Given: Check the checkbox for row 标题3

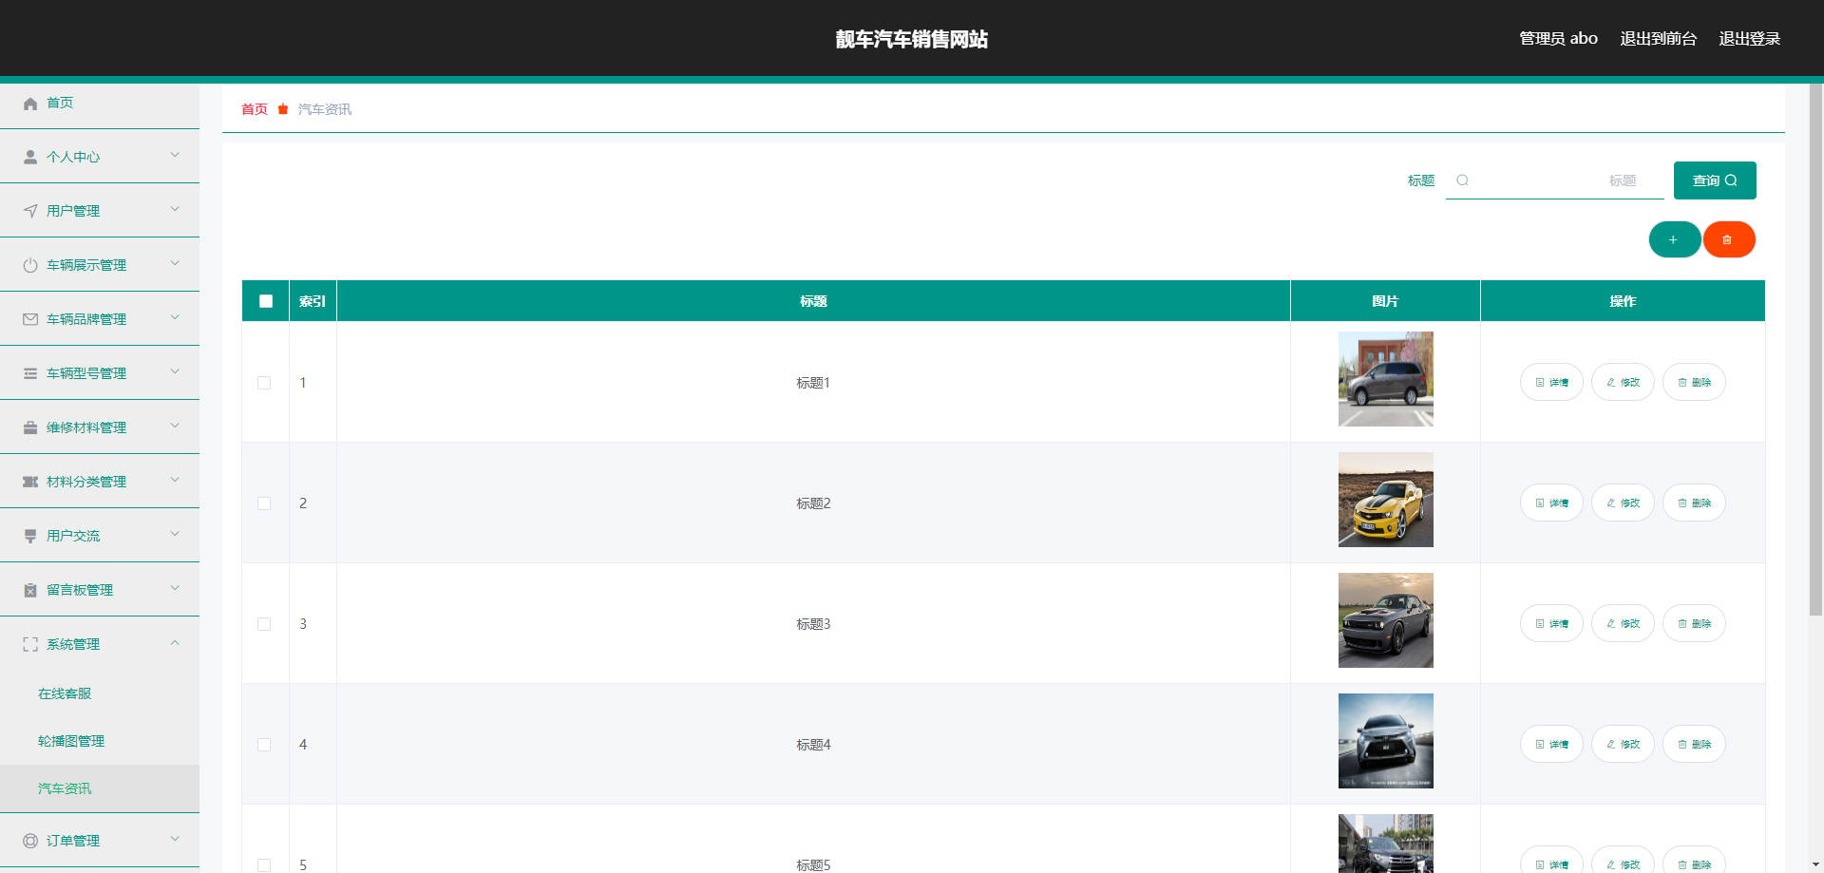Looking at the screenshot, I should (264, 624).
